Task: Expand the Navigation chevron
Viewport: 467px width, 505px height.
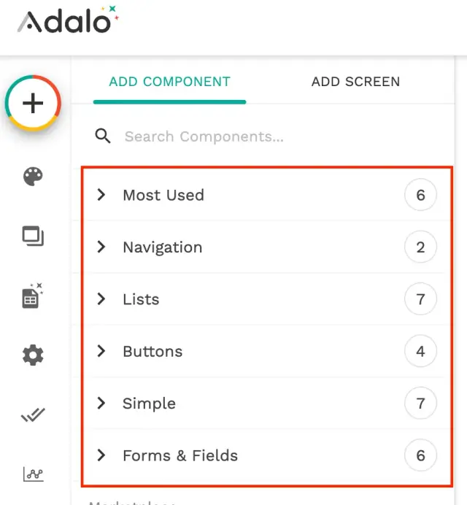Action: click(101, 247)
